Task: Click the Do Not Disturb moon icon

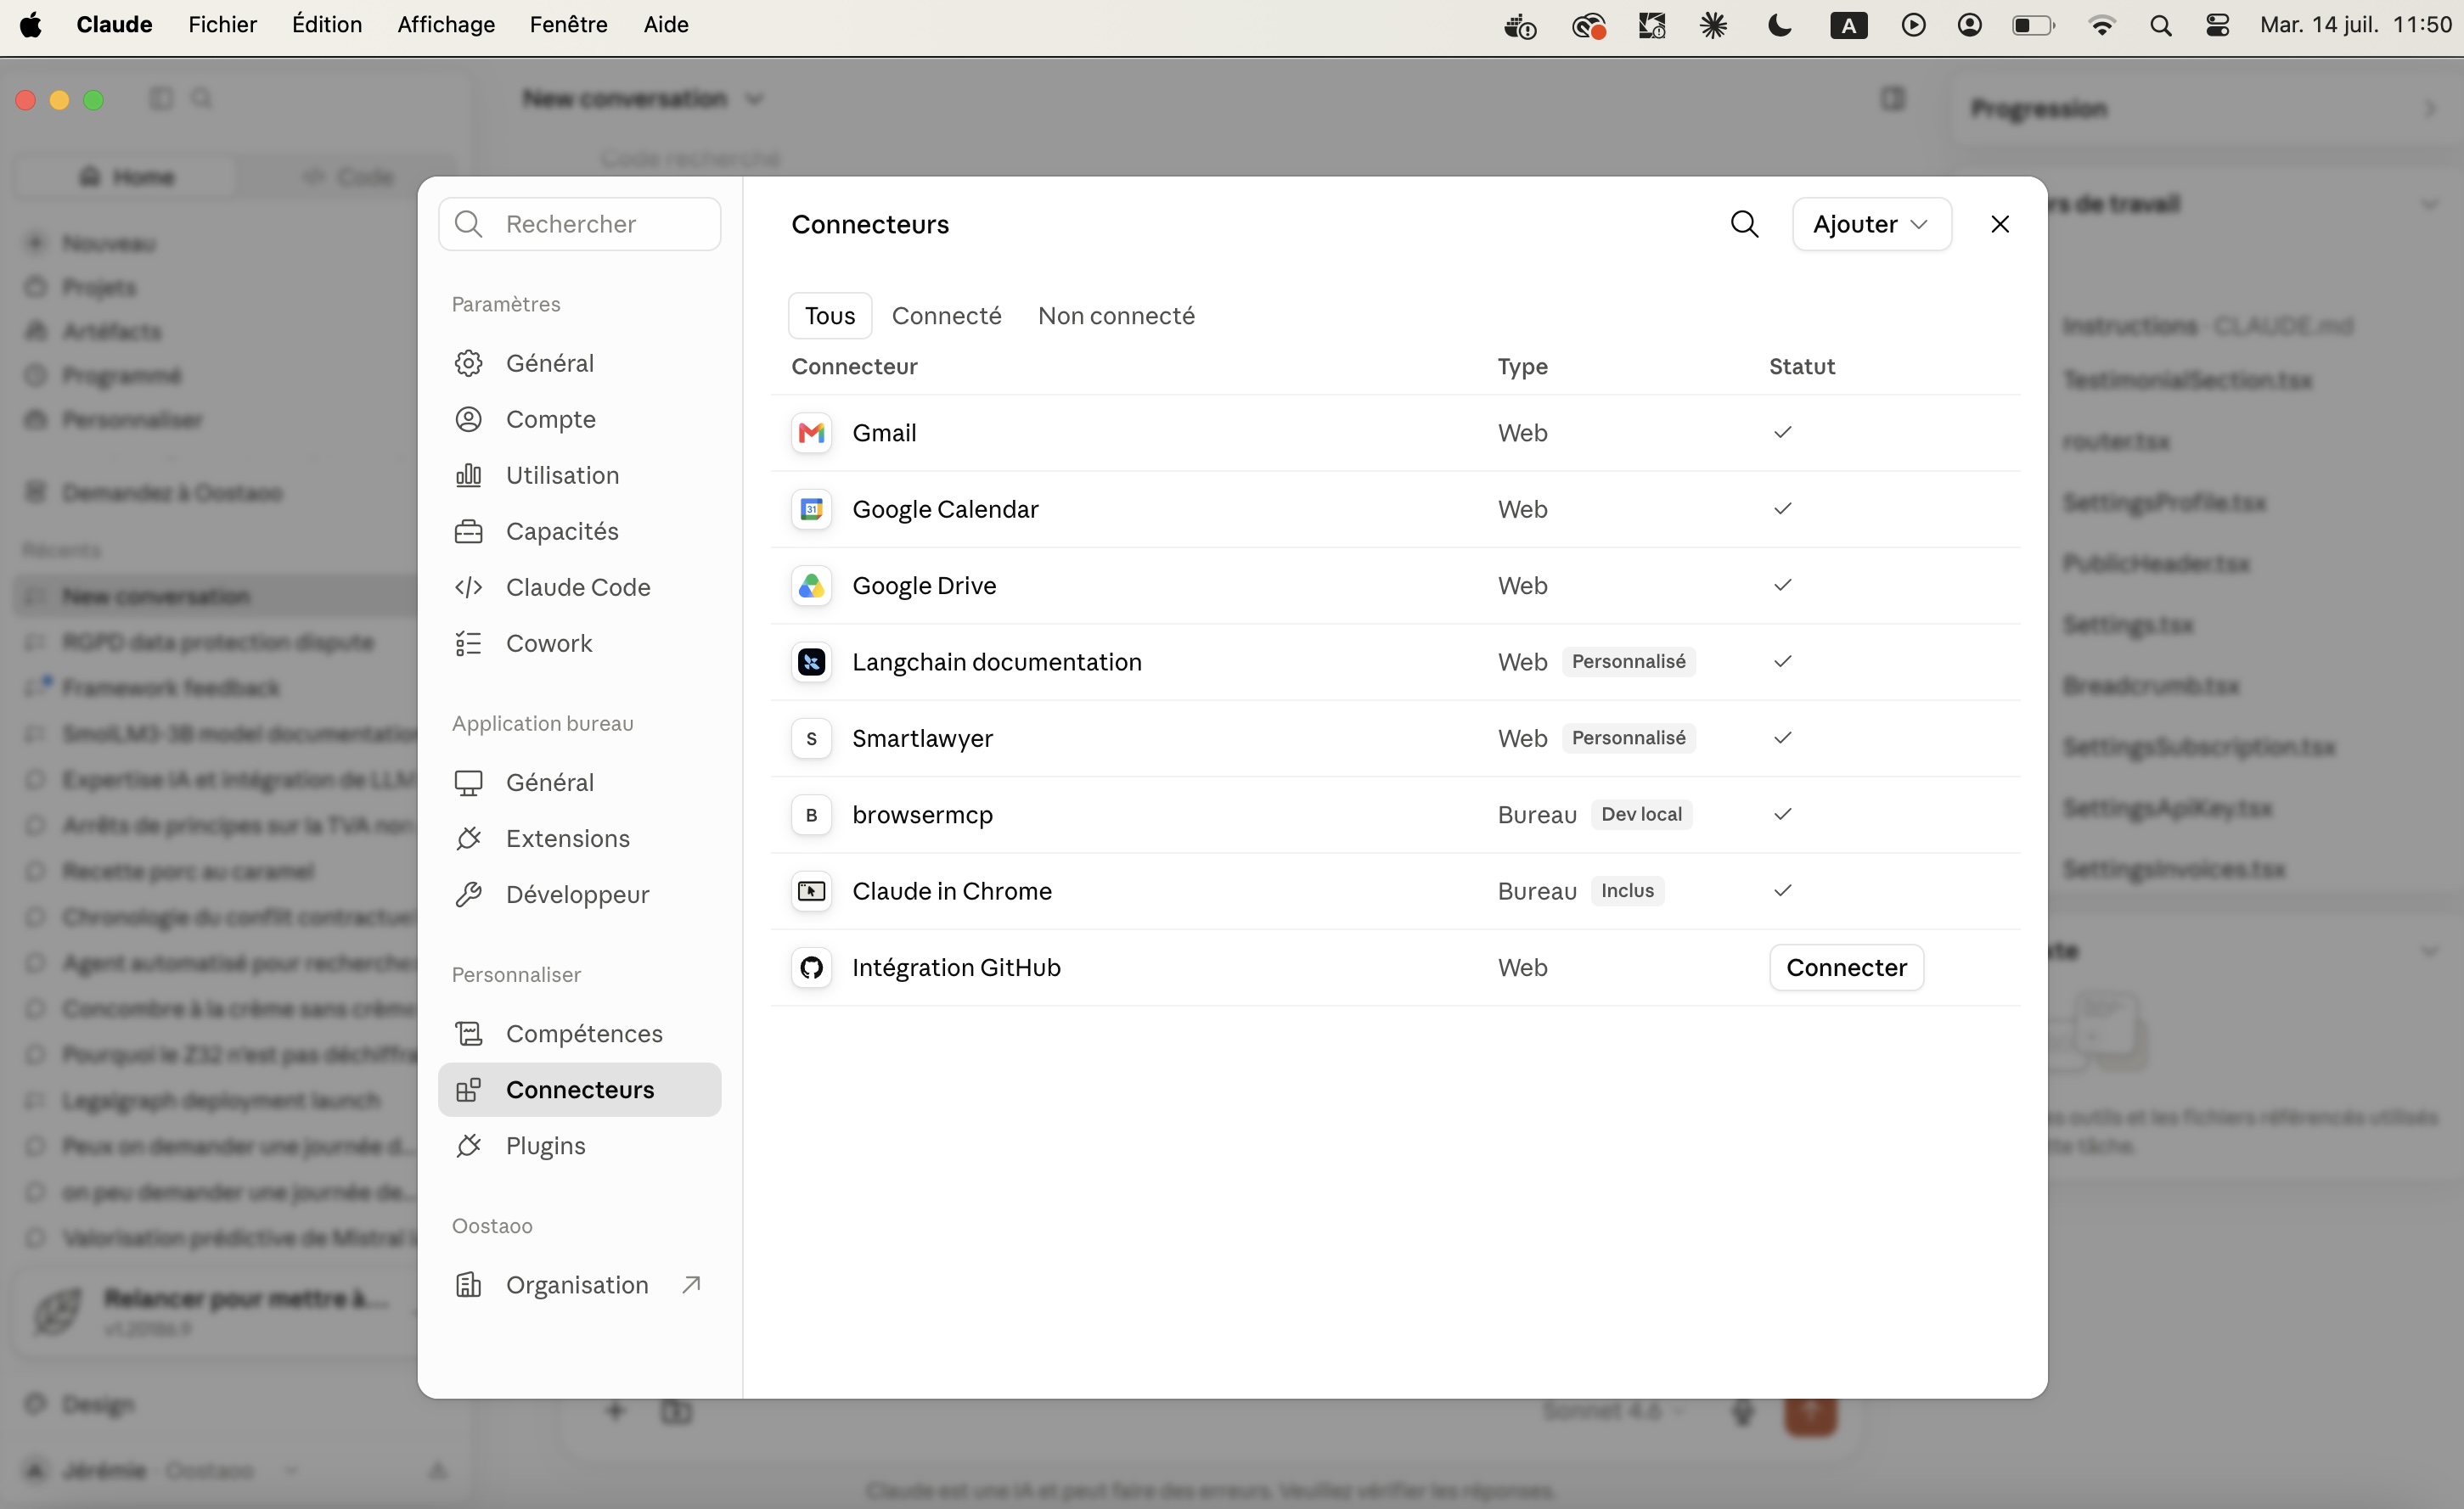Action: pyautogui.click(x=1779, y=25)
